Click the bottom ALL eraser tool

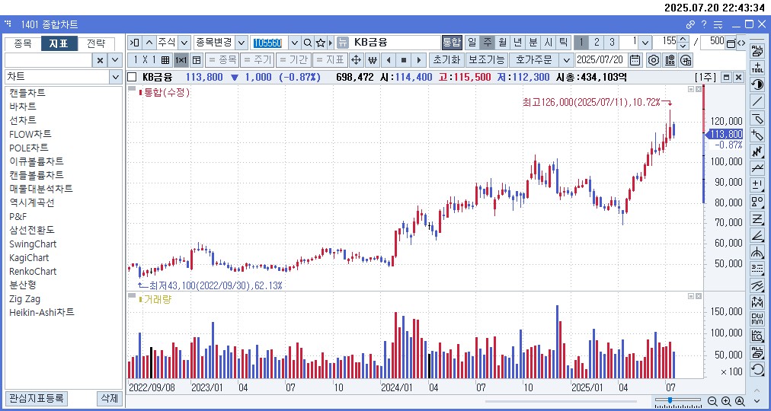757,352
